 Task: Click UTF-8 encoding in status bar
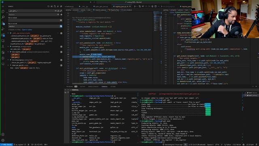217,145
